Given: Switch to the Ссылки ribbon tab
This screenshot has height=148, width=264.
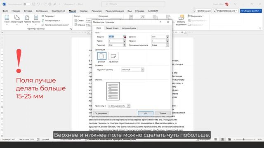Looking at the screenshot, I should (x=83, y=11).
